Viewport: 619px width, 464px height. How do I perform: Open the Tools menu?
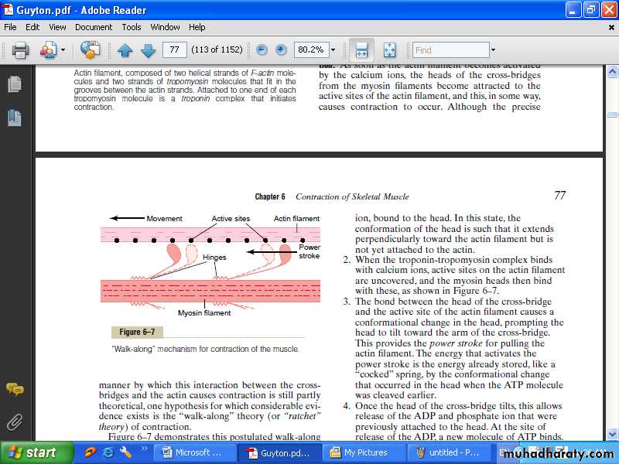(132, 27)
